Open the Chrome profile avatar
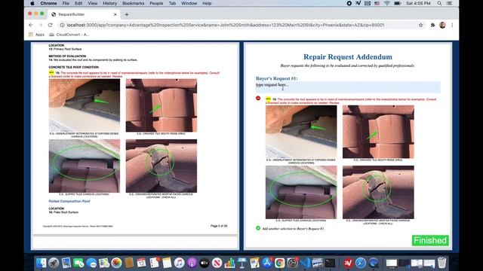Screen dimensions: 483x271 (x=442, y=25)
